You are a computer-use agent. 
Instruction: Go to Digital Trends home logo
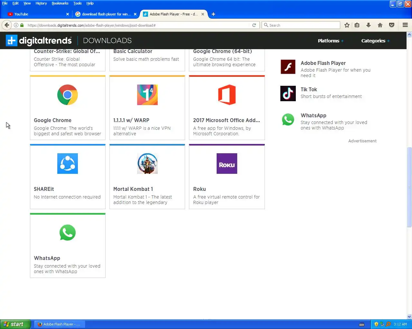pos(39,40)
